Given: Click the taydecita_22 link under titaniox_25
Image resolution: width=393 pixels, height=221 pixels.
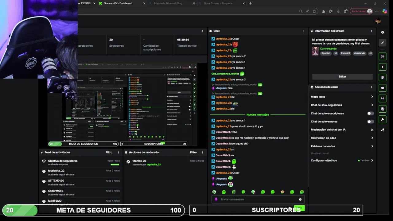Looking at the screenshot, I should point(154,165).
